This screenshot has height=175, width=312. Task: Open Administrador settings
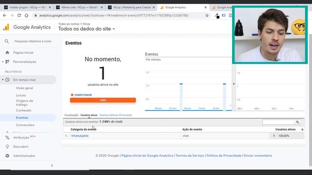pos(24,156)
